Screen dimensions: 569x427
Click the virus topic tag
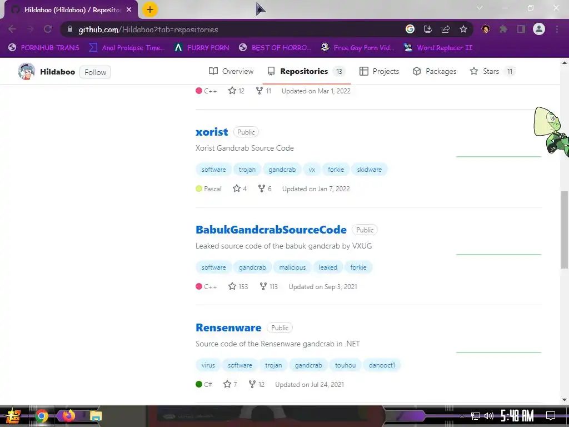pos(208,365)
